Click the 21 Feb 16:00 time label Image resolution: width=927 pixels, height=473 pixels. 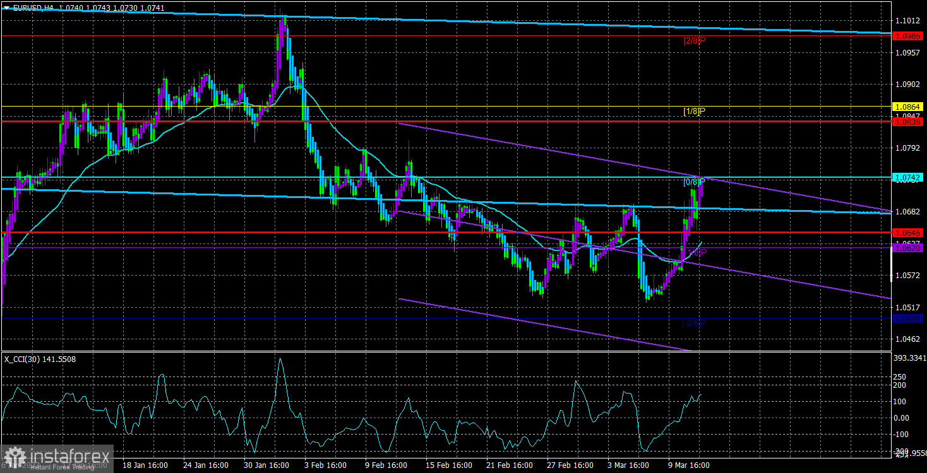coord(508,465)
